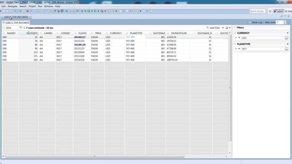
Task: Open the Open Perspective icon
Action: tap(270, 11)
